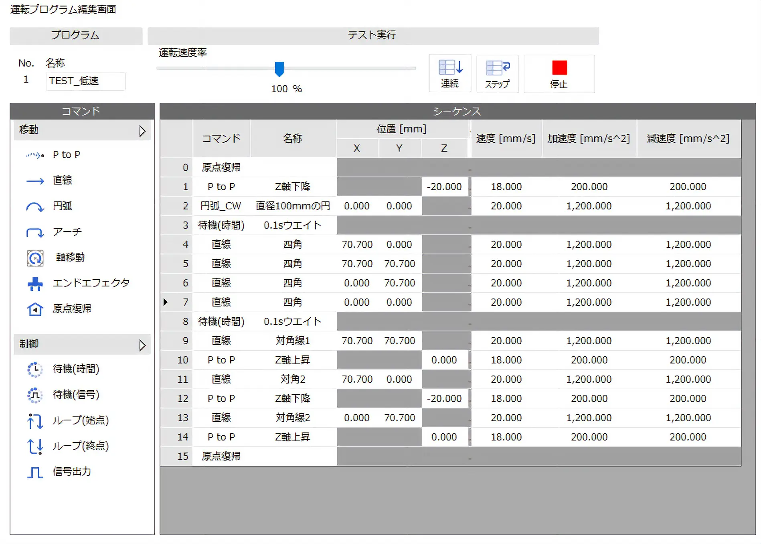Click 0.1sウエイト name in row 8

(x=293, y=321)
